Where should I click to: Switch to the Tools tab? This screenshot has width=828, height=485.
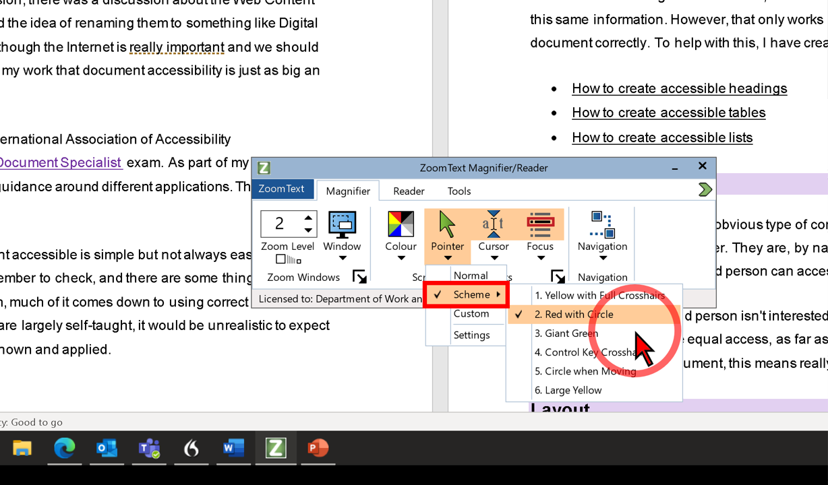coord(459,191)
